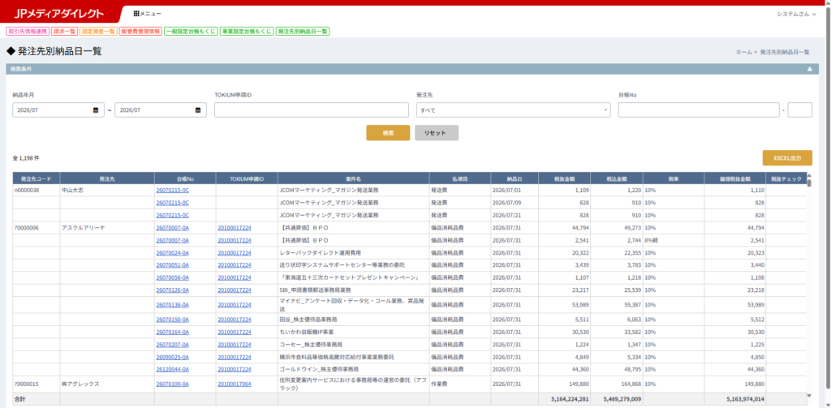Open 取引先情報連携 tab
831x408 pixels.
coord(28,32)
